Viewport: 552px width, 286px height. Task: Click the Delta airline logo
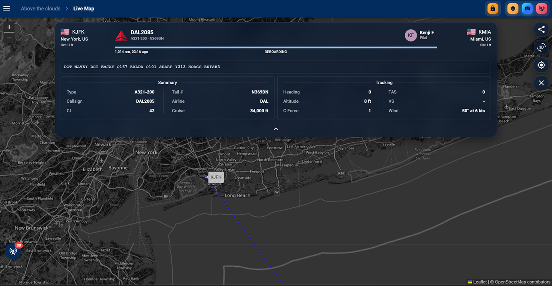click(121, 35)
